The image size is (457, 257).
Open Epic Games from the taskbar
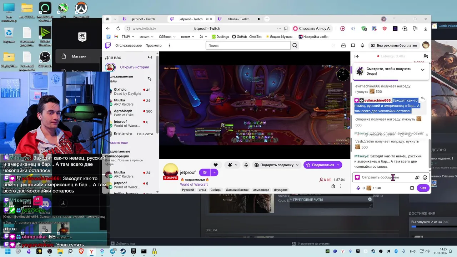(133, 251)
